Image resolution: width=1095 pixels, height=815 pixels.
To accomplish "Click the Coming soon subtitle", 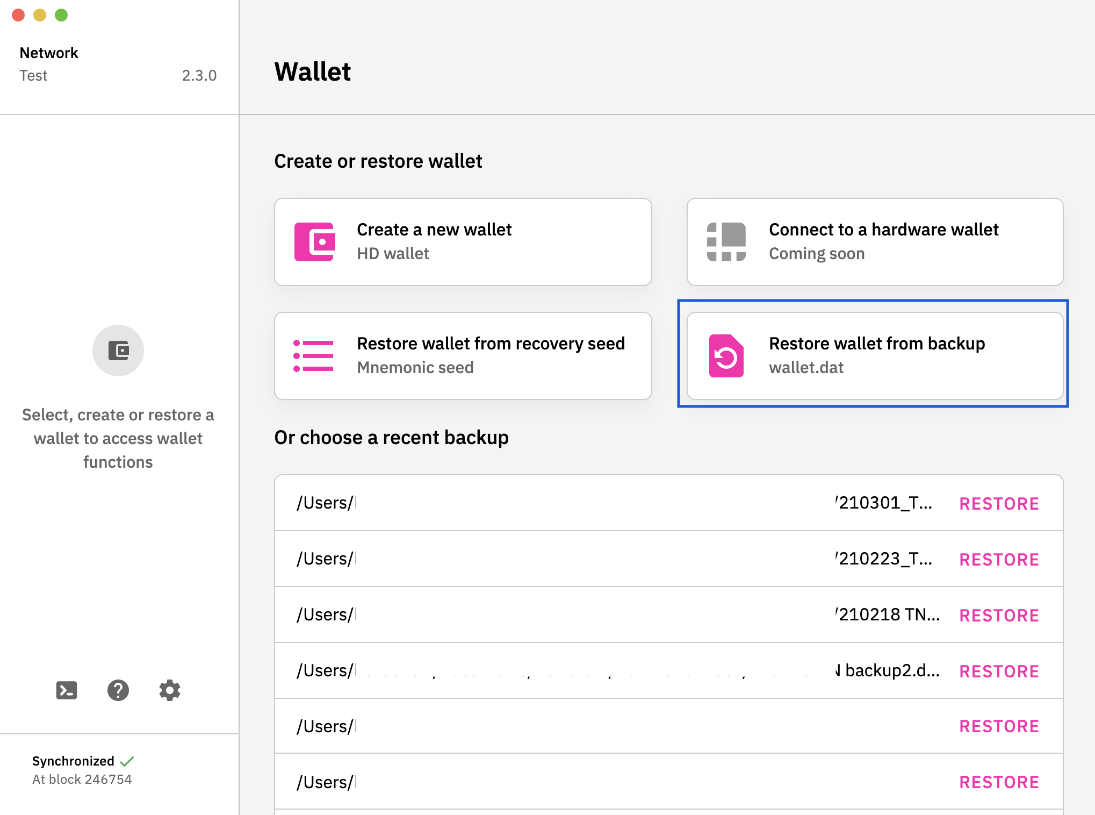I will pos(817,254).
